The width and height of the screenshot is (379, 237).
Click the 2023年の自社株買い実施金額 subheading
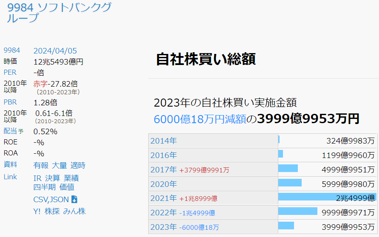(x=225, y=103)
